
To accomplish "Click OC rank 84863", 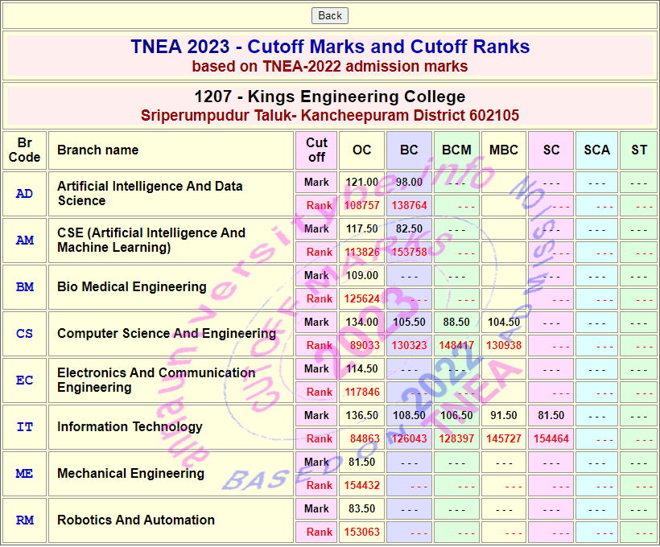I will 365,439.
